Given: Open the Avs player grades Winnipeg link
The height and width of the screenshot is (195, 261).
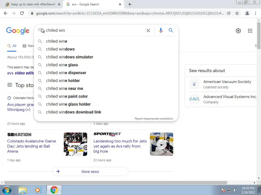Looking at the screenshot, I should (20, 107).
